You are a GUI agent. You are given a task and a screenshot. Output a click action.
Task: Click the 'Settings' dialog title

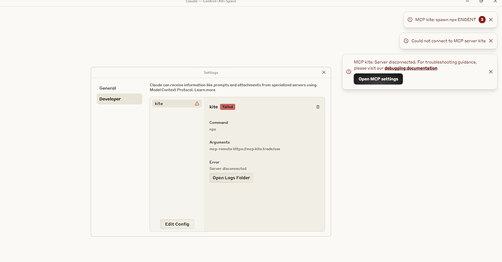[211, 73]
